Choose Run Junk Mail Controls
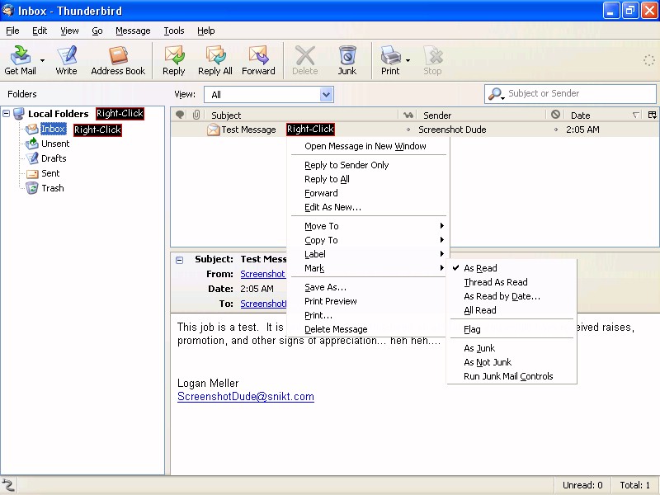This screenshot has height=495, width=660. tap(511, 376)
